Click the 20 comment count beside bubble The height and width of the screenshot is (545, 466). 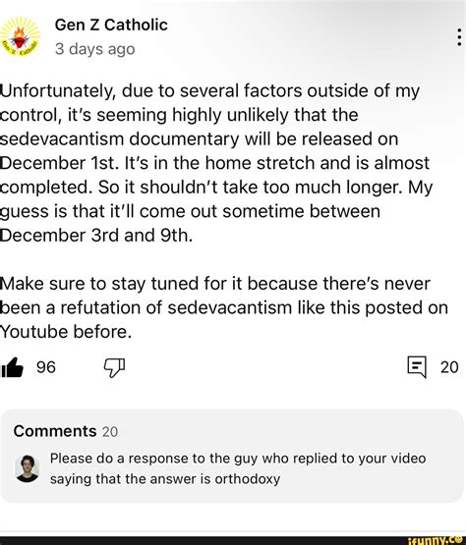(x=449, y=367)
